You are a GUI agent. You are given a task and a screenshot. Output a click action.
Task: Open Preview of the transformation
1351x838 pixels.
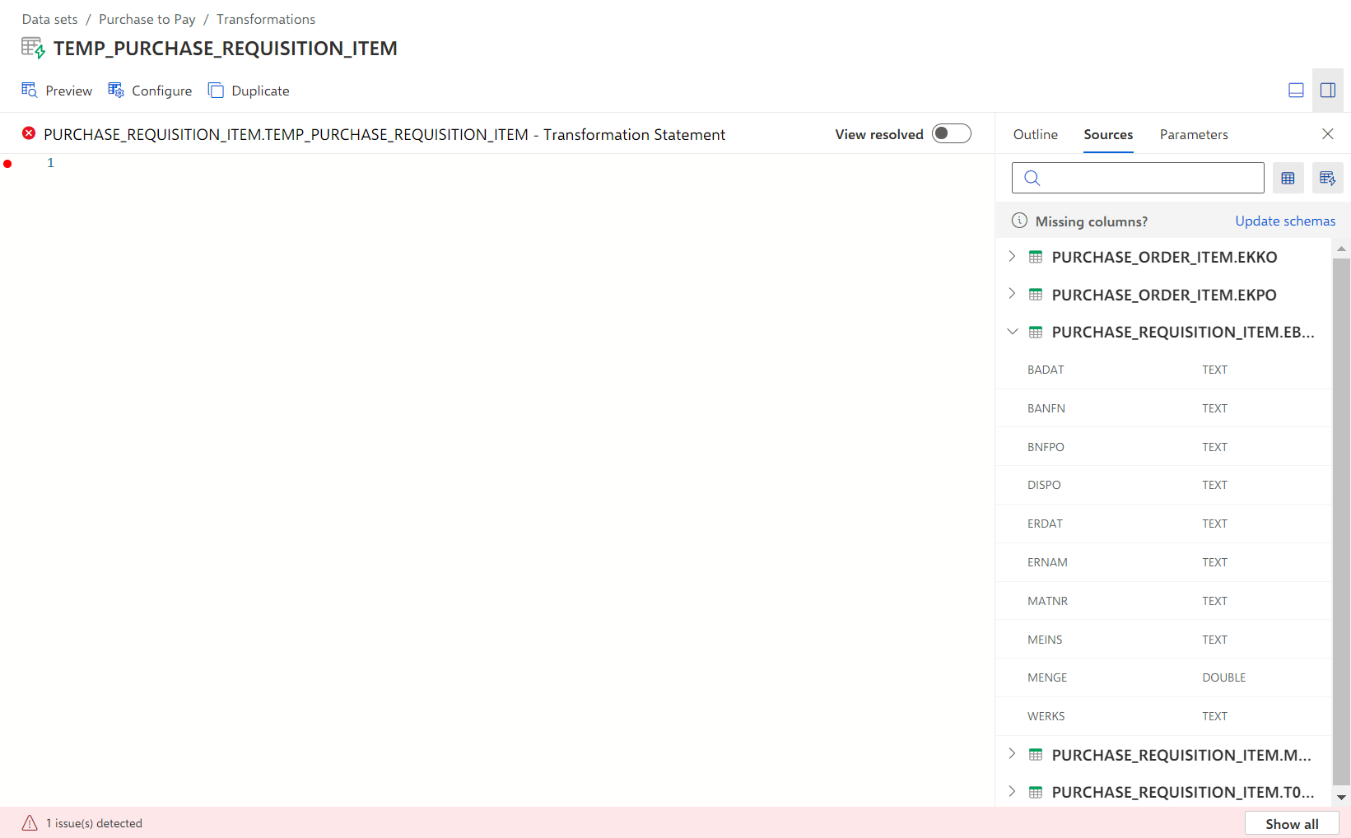click(x=57, y=91)
